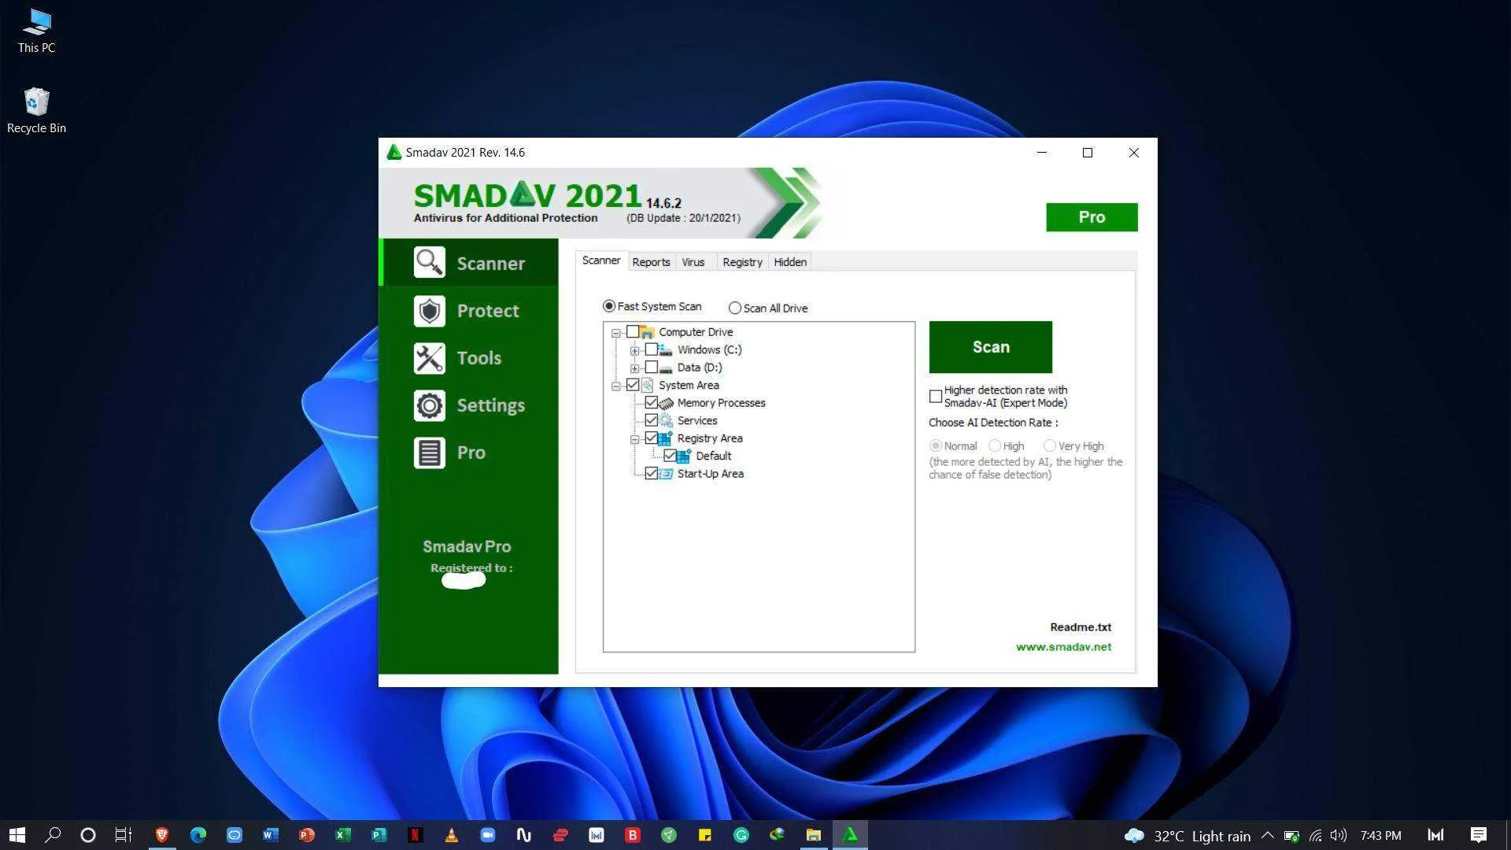Viewport: 1511px width, 850px height.
Task: Open the clock showing 7:43 PM
Action: (1380, 836)
